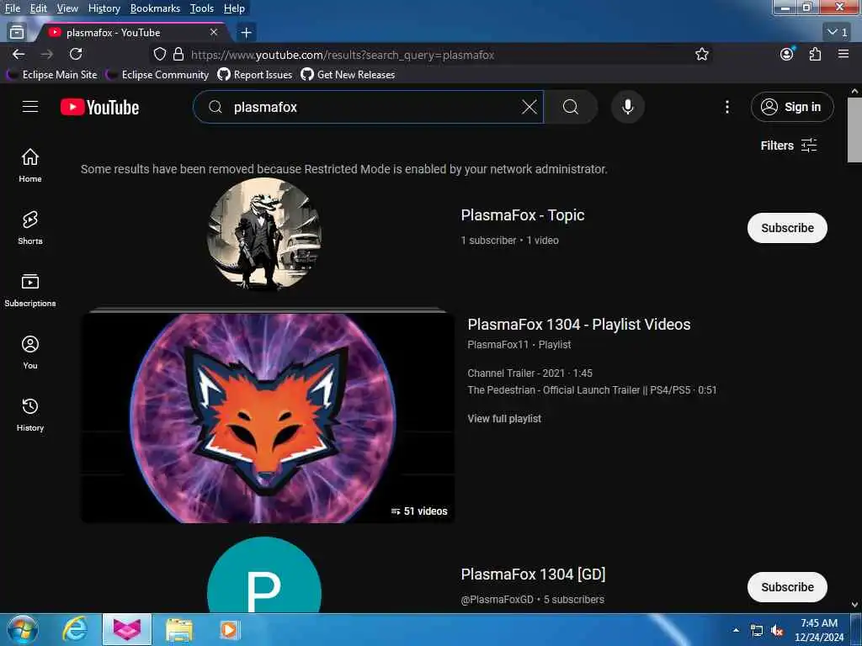Open YouTube settings three-dot menu
862x646 pixels.
[x=726, y=107]
